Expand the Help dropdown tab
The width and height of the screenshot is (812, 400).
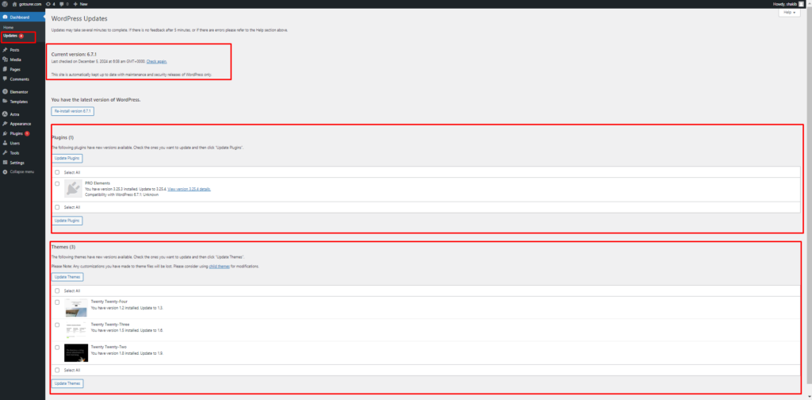click(789, 12)
